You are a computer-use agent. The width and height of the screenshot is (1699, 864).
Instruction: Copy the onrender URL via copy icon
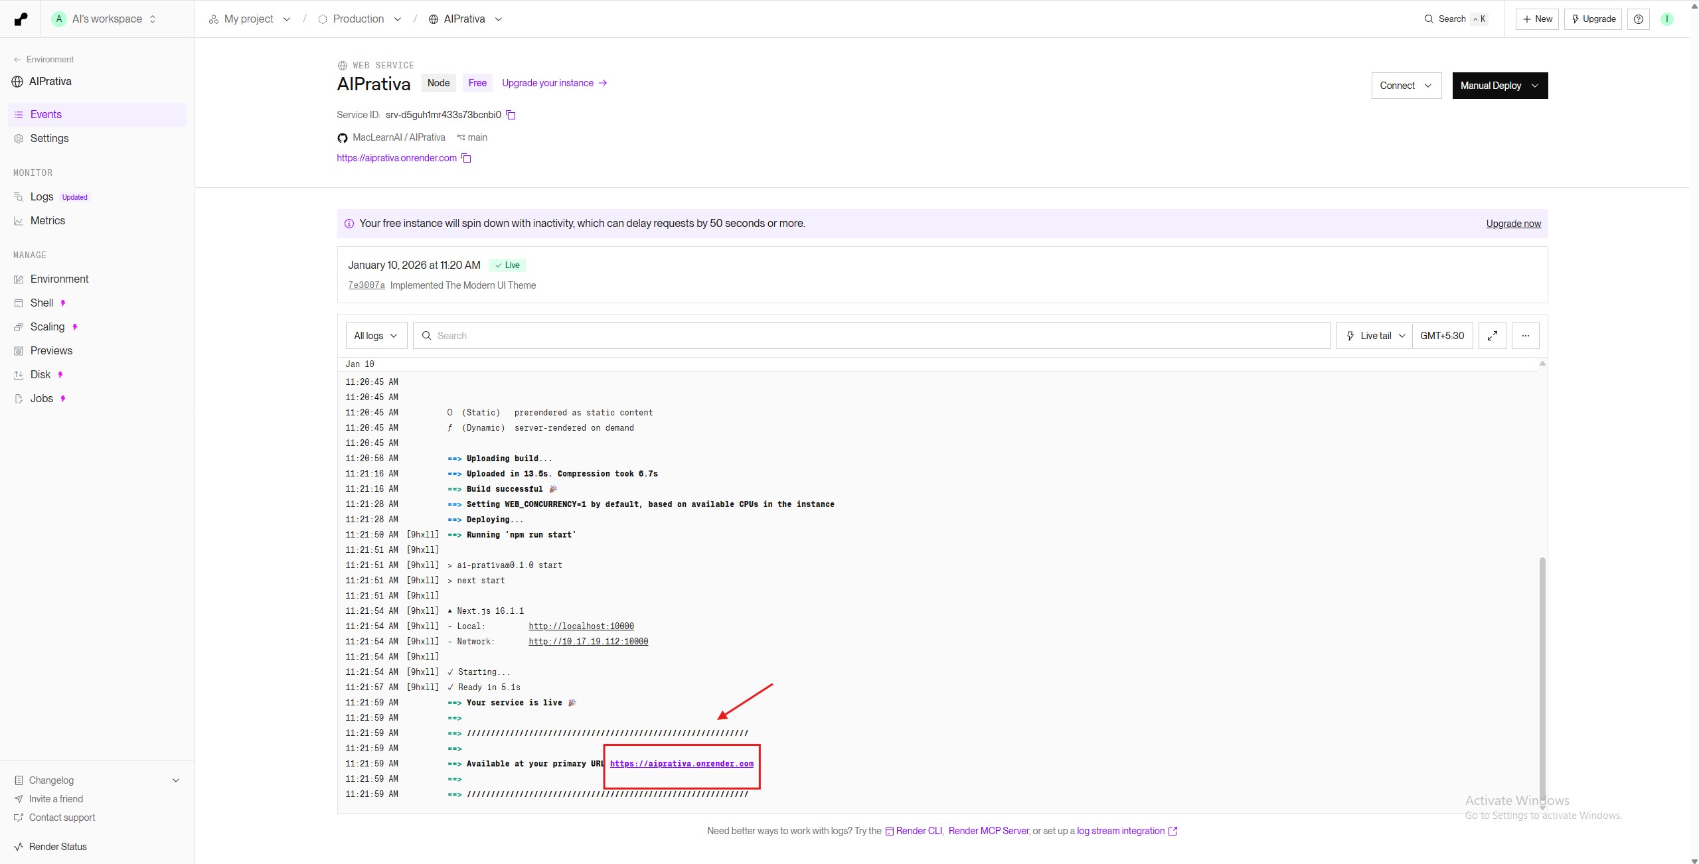pyautogui.click(x=466, y=158)
